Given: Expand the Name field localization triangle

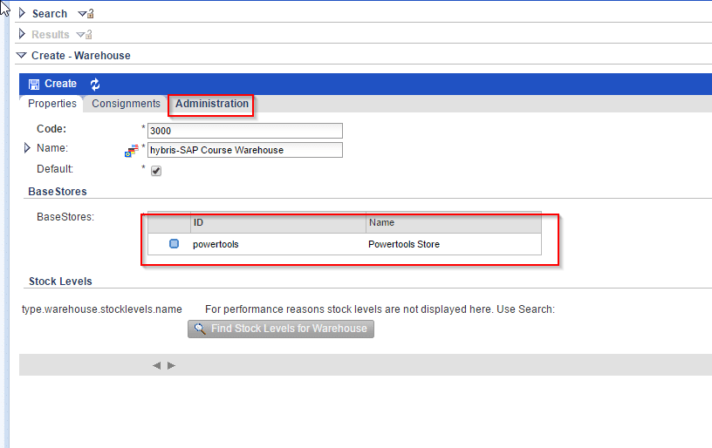Looking at the screenshot, I should pyautogui.click(x=28, y=148).
